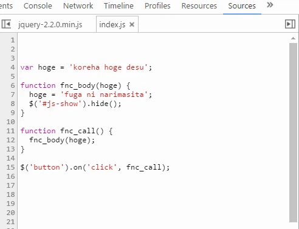The width and height of the screenshot is (299, 229).
Task: Click fnc_call argument on line 15
Action: click(x=144, y=167)
